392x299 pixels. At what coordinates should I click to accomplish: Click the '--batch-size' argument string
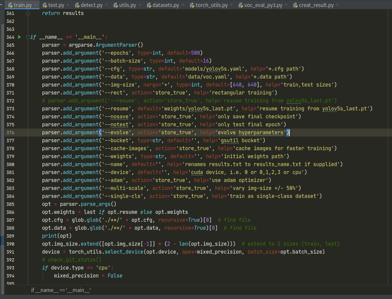(x=123, y=61)
